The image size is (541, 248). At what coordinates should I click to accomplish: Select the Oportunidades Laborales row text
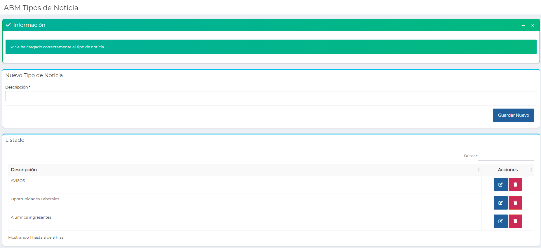(35, 199)
